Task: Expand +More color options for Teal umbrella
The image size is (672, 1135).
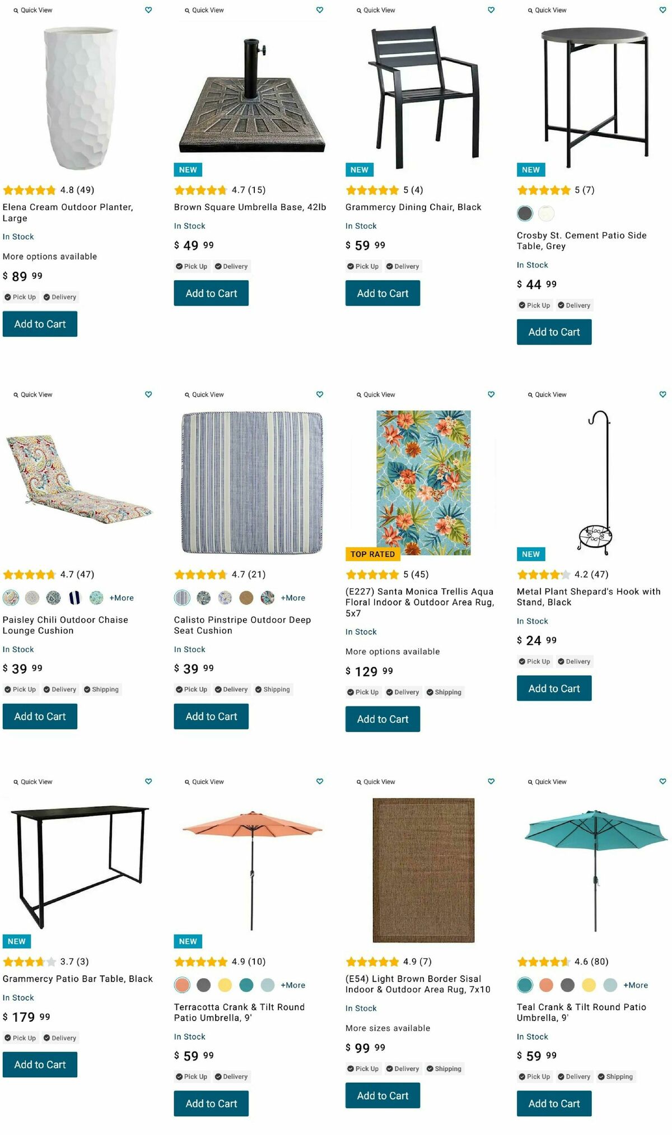Action: (x=636, y=985)
